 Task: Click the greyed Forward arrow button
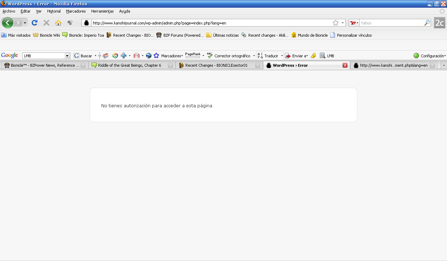[18, 23]
